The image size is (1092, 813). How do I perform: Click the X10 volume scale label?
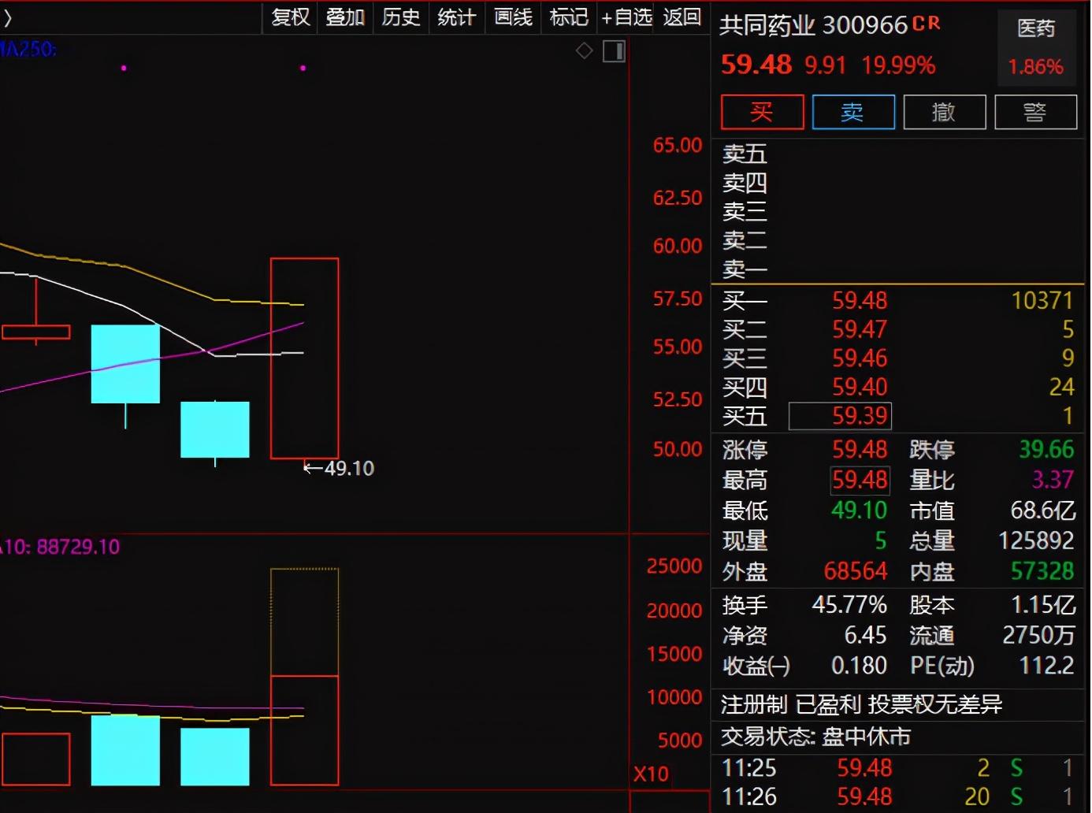(x=651, y=774)
